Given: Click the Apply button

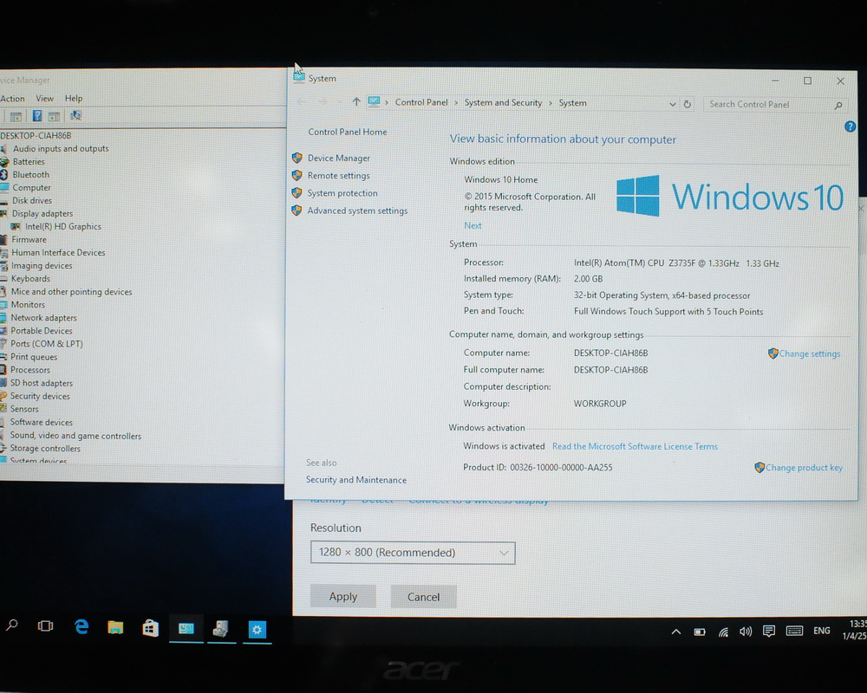Looking at the screenshot, I should coord(342,596).
